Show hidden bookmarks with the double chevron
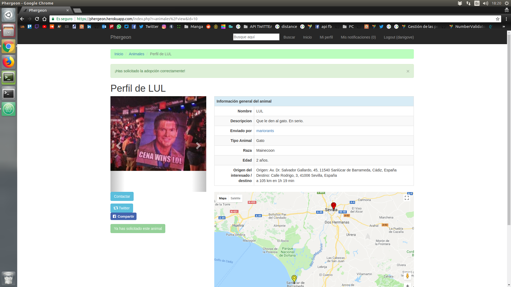 504,27
